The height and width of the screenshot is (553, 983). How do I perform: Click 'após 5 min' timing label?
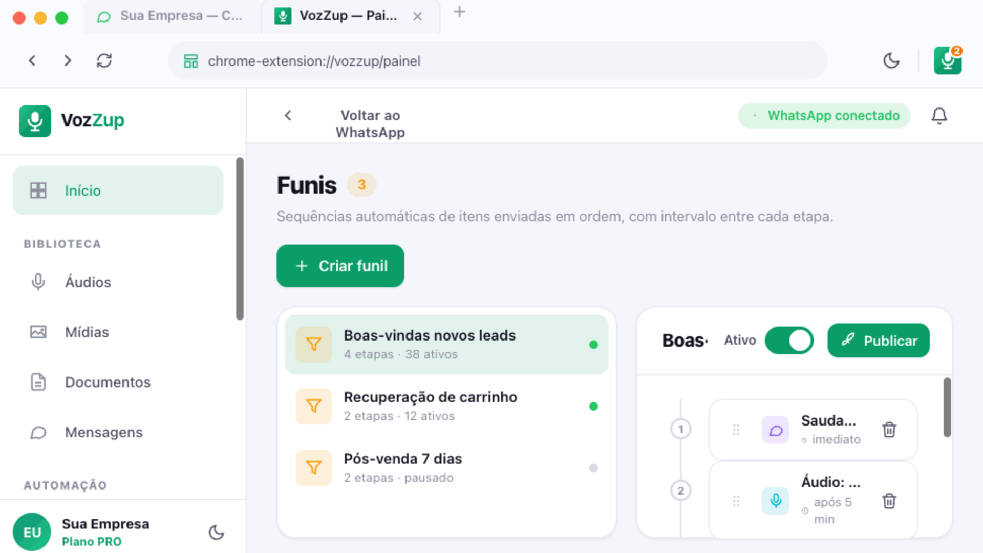coord(833,511)
